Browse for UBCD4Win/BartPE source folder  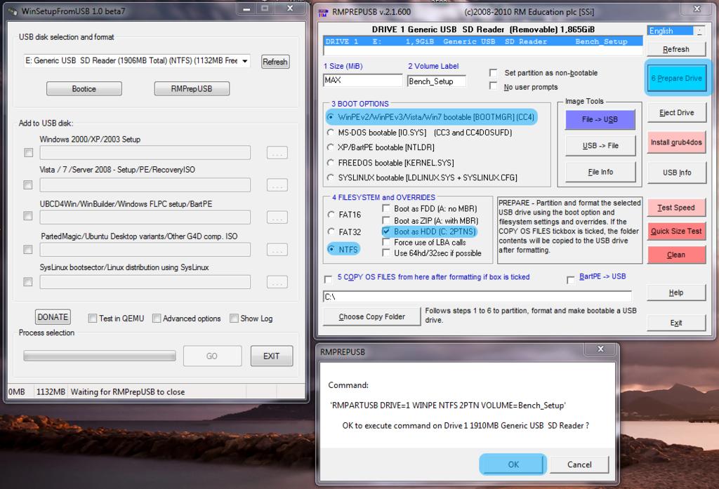click(277, 217)
